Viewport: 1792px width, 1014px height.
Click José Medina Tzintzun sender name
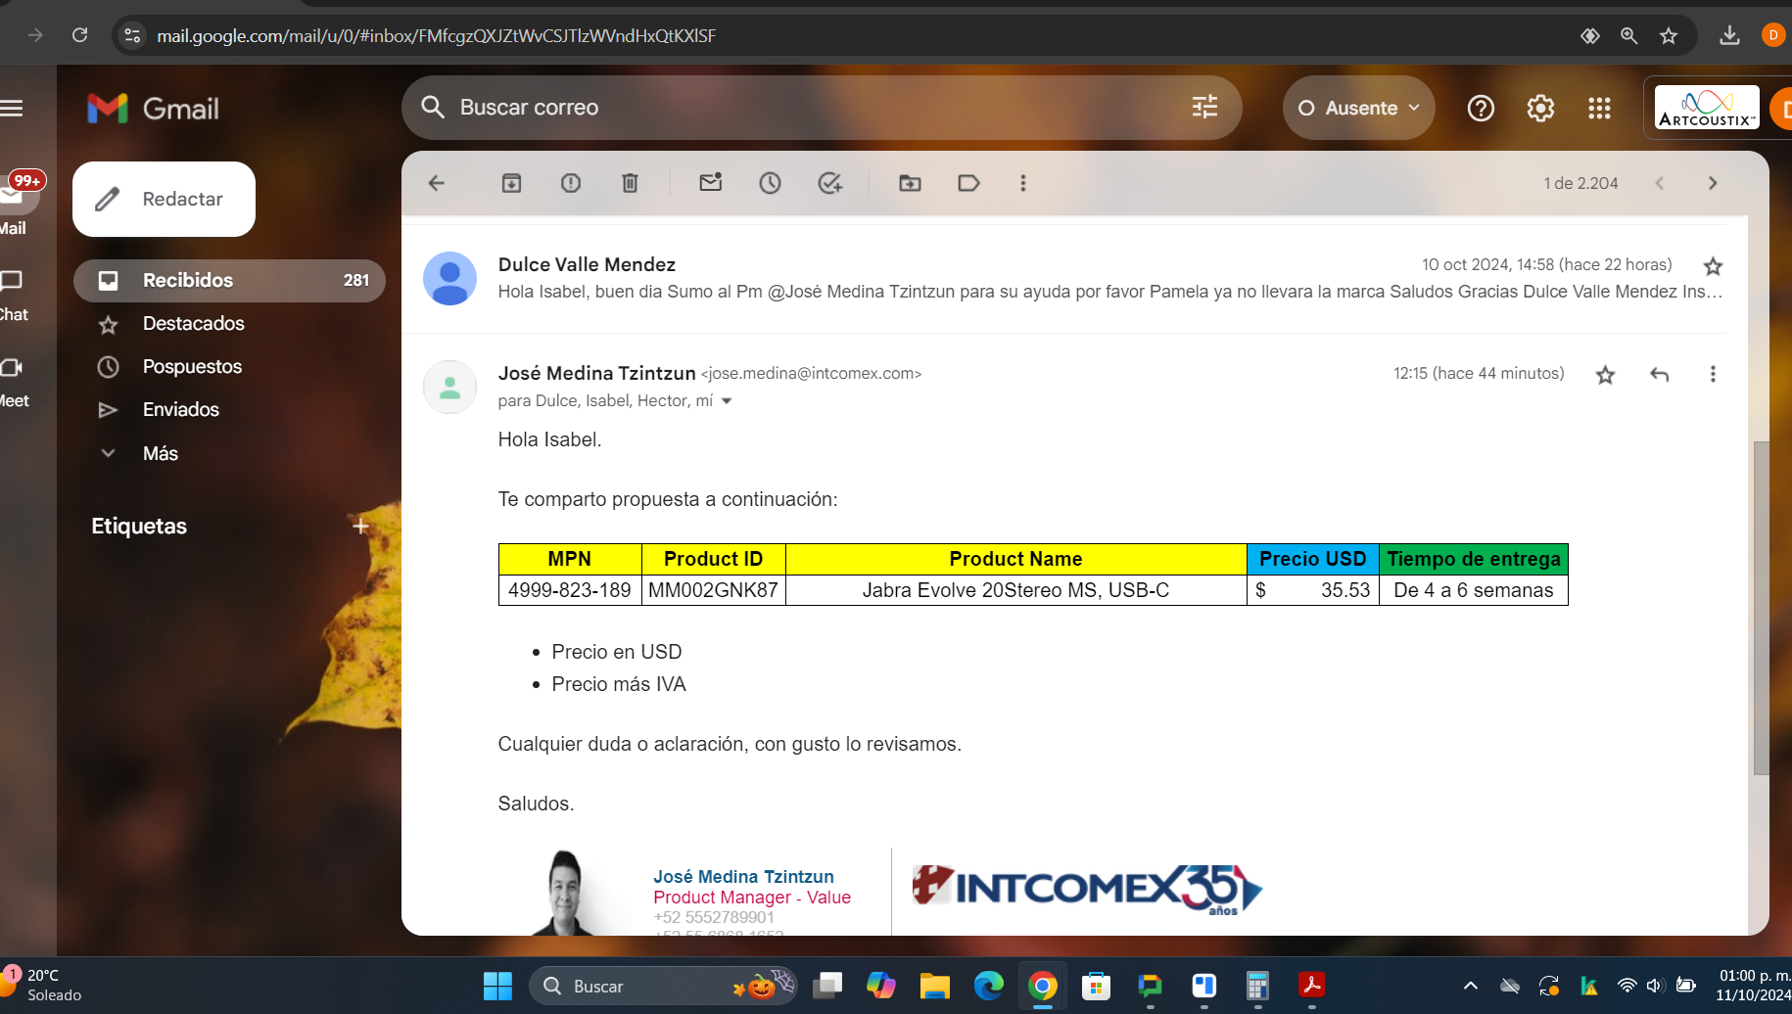[x=596, y=373]
